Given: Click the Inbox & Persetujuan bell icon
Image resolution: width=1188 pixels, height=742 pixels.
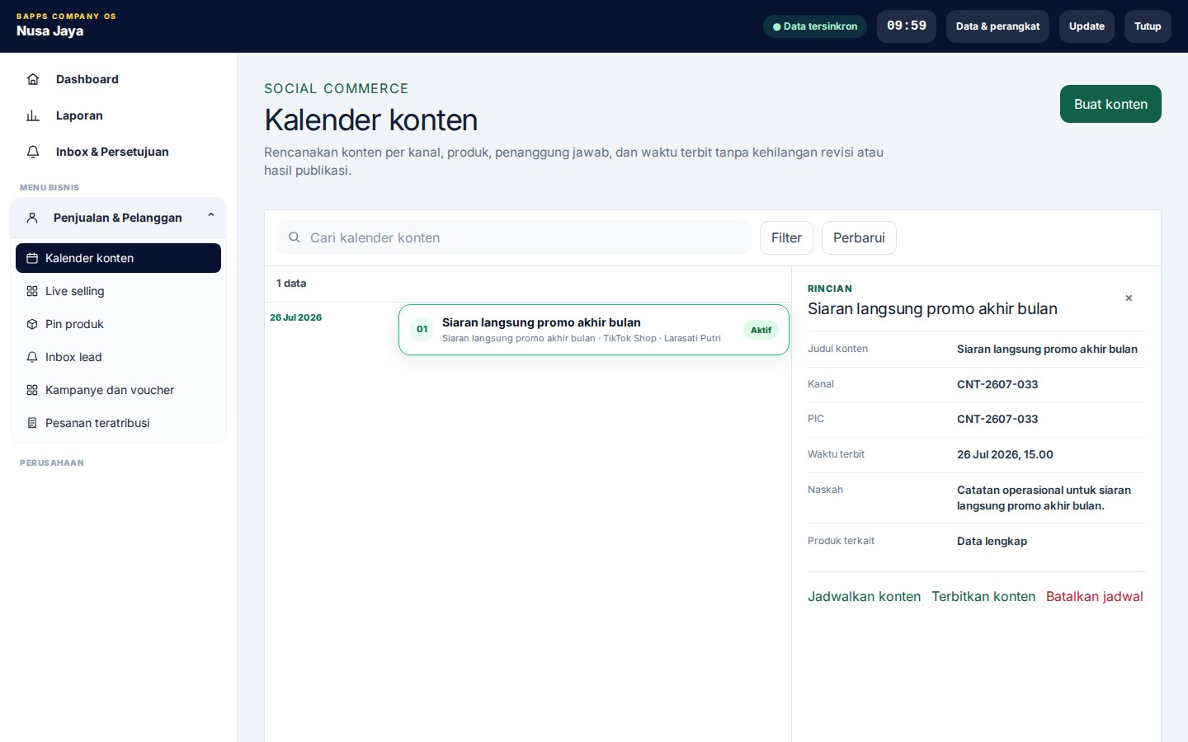Looking at the screenshot, I should [x=33, y=152].
